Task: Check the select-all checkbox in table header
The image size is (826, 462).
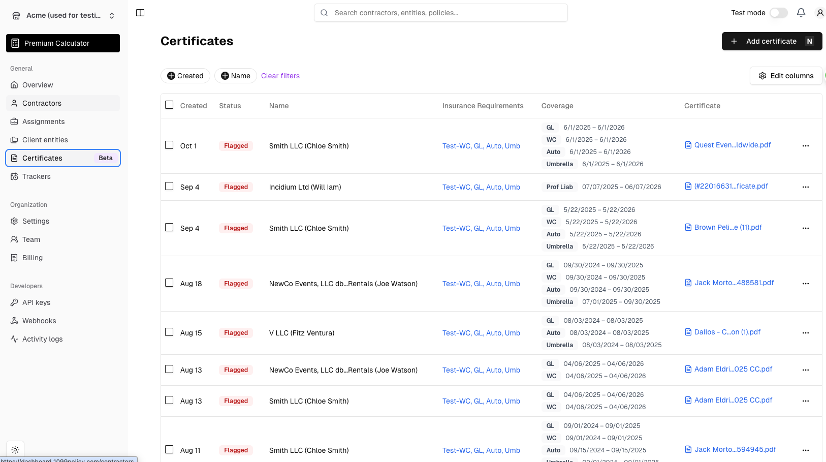Action: coord(169,105)
